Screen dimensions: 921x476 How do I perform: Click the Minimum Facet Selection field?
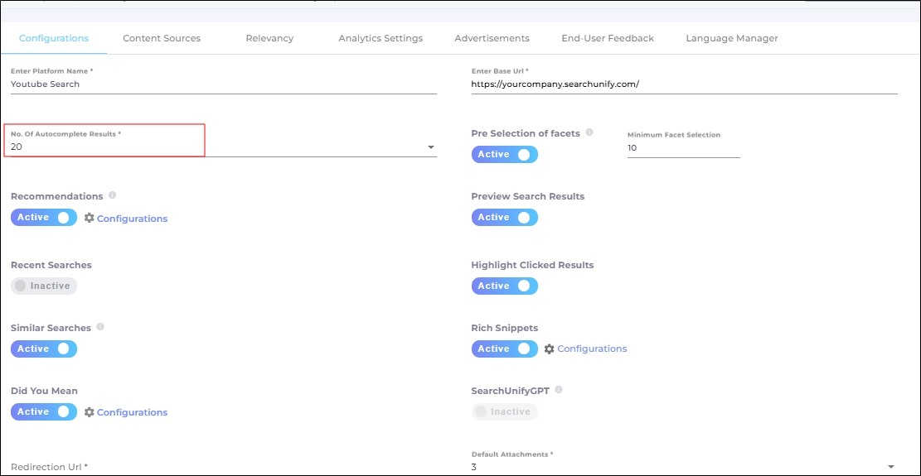pyautogui.click(x=683, y=148)
